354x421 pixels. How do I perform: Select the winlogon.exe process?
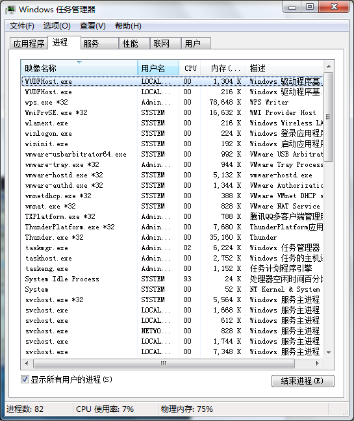pyautogui.click(x=172, y=133)
